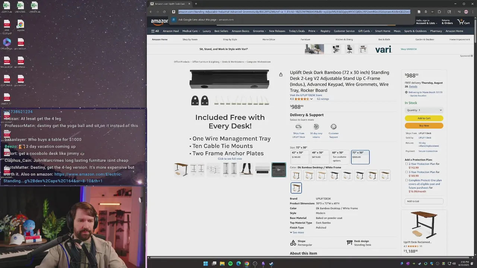477x268 pixels.
Task: Click the Amazon logo in the header
Action: [x=159, y=22]
